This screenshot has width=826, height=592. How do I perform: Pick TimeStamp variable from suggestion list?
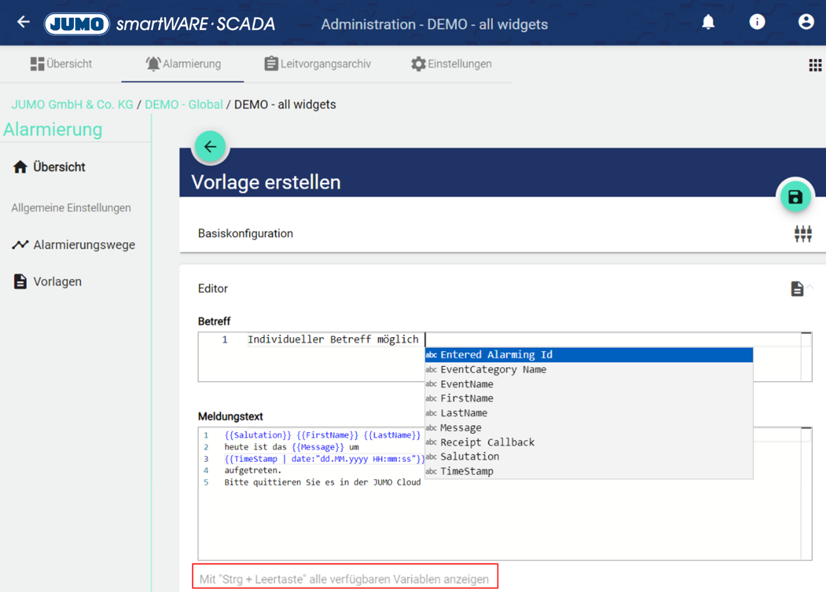click(x=467, y=471)
